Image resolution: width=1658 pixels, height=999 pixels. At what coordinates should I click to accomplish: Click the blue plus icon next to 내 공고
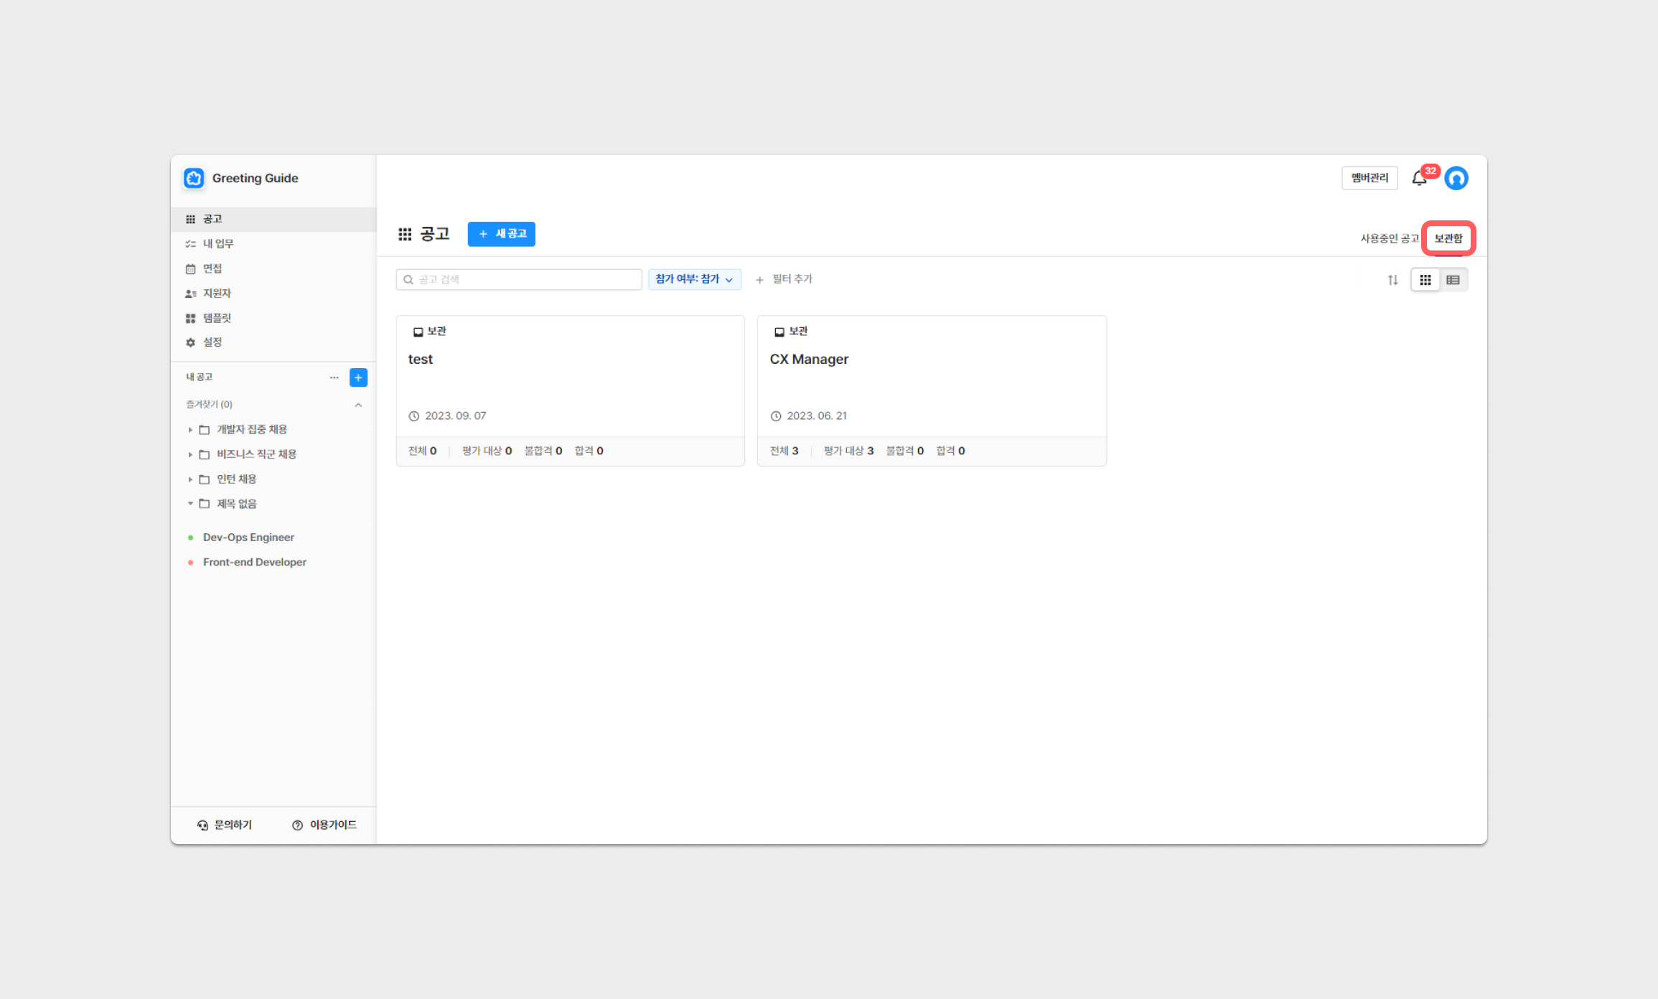[x=358, y=377]
